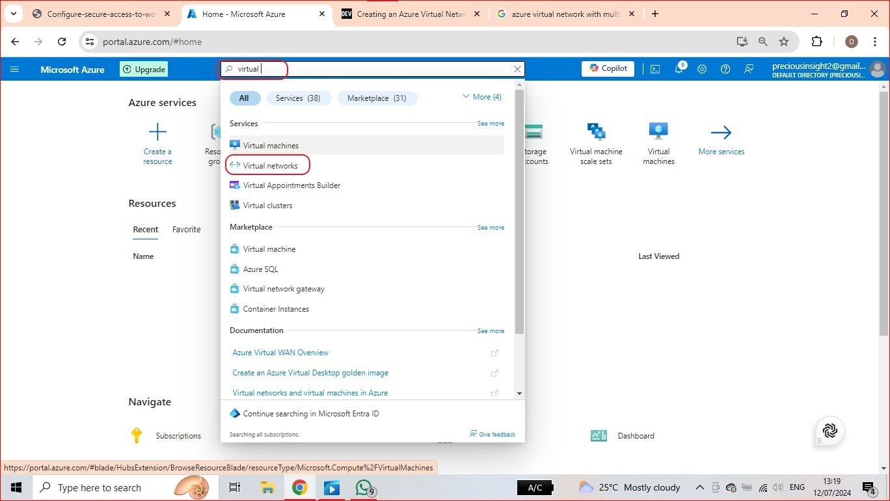Open the feedback icon beside Help
This screenshot has width=890, height=501.
tap(749, 69)
